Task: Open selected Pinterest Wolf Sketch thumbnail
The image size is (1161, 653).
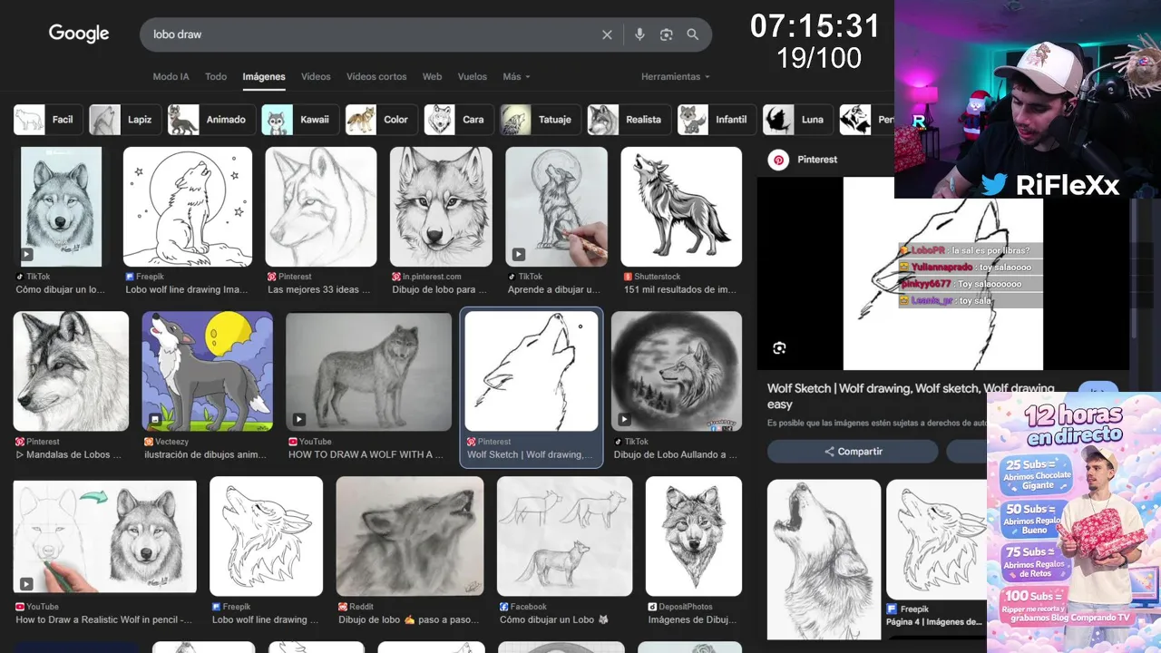Action: (x=532, y=371)
